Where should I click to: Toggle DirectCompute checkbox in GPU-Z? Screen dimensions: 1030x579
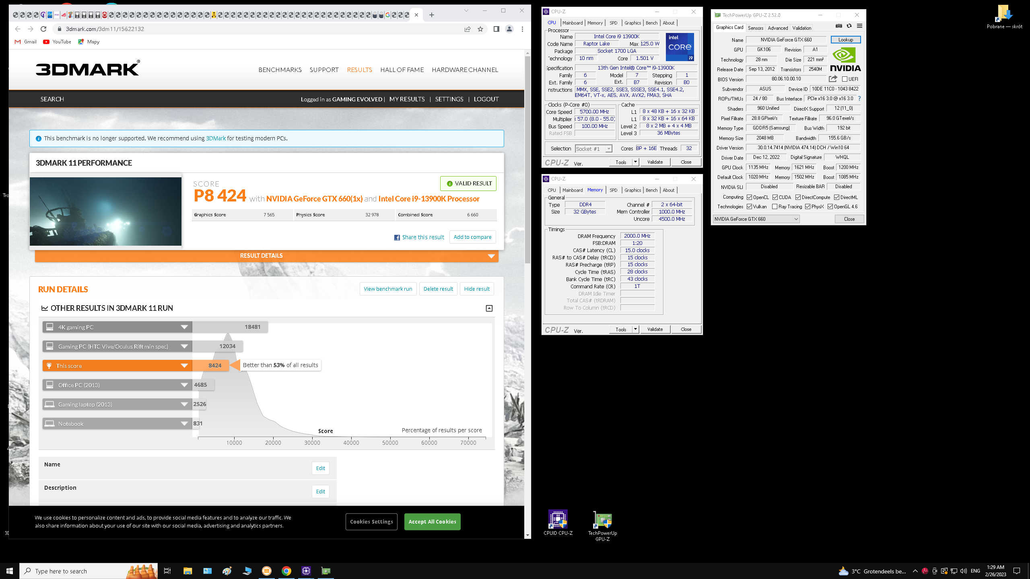[x=798, y=197]
